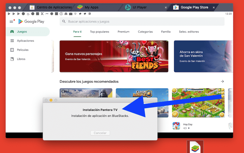Viewport: 244px width, 153px height.
Task: Click the Hay Day chicken app icon
Action: click(176, 126)
